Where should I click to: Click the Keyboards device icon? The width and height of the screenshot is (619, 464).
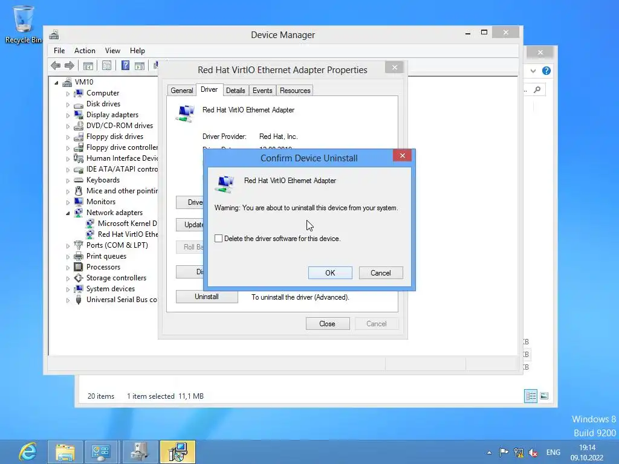click(79, 180)
